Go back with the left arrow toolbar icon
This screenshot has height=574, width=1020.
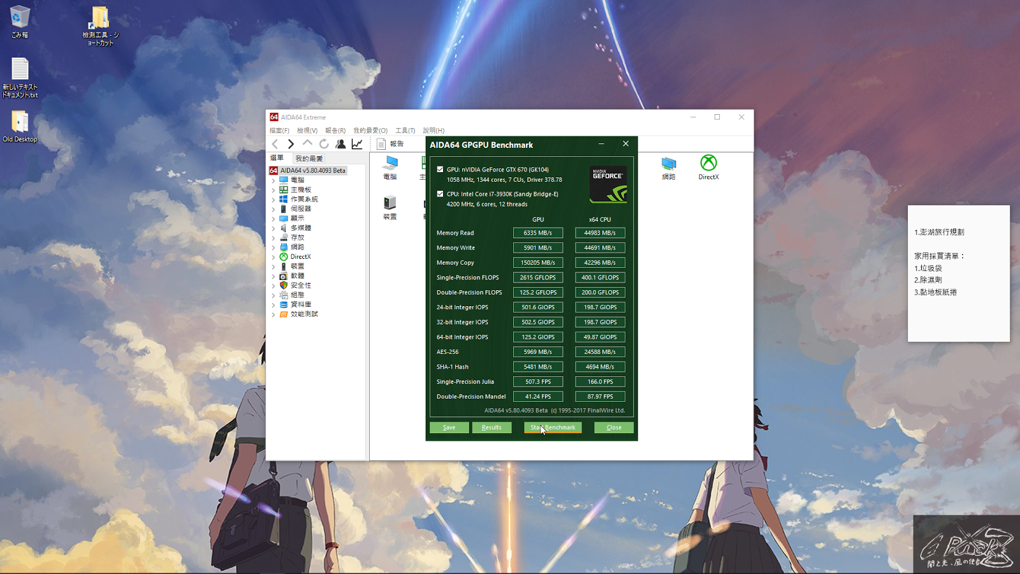pyautogui.click(x=275, y=144)
